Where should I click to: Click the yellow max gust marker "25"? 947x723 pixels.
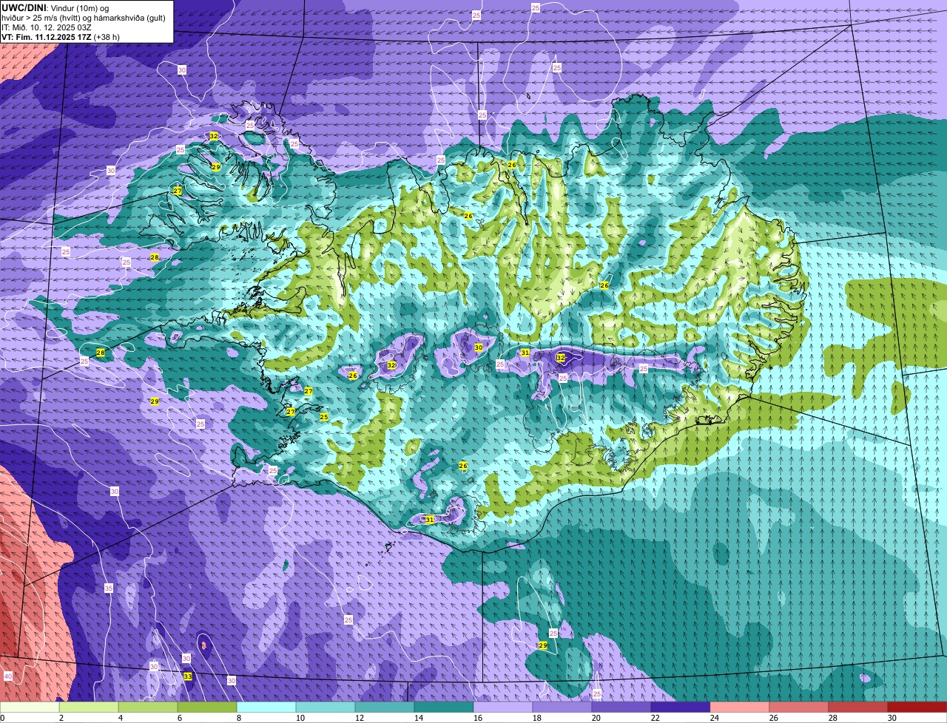(324, 417)
